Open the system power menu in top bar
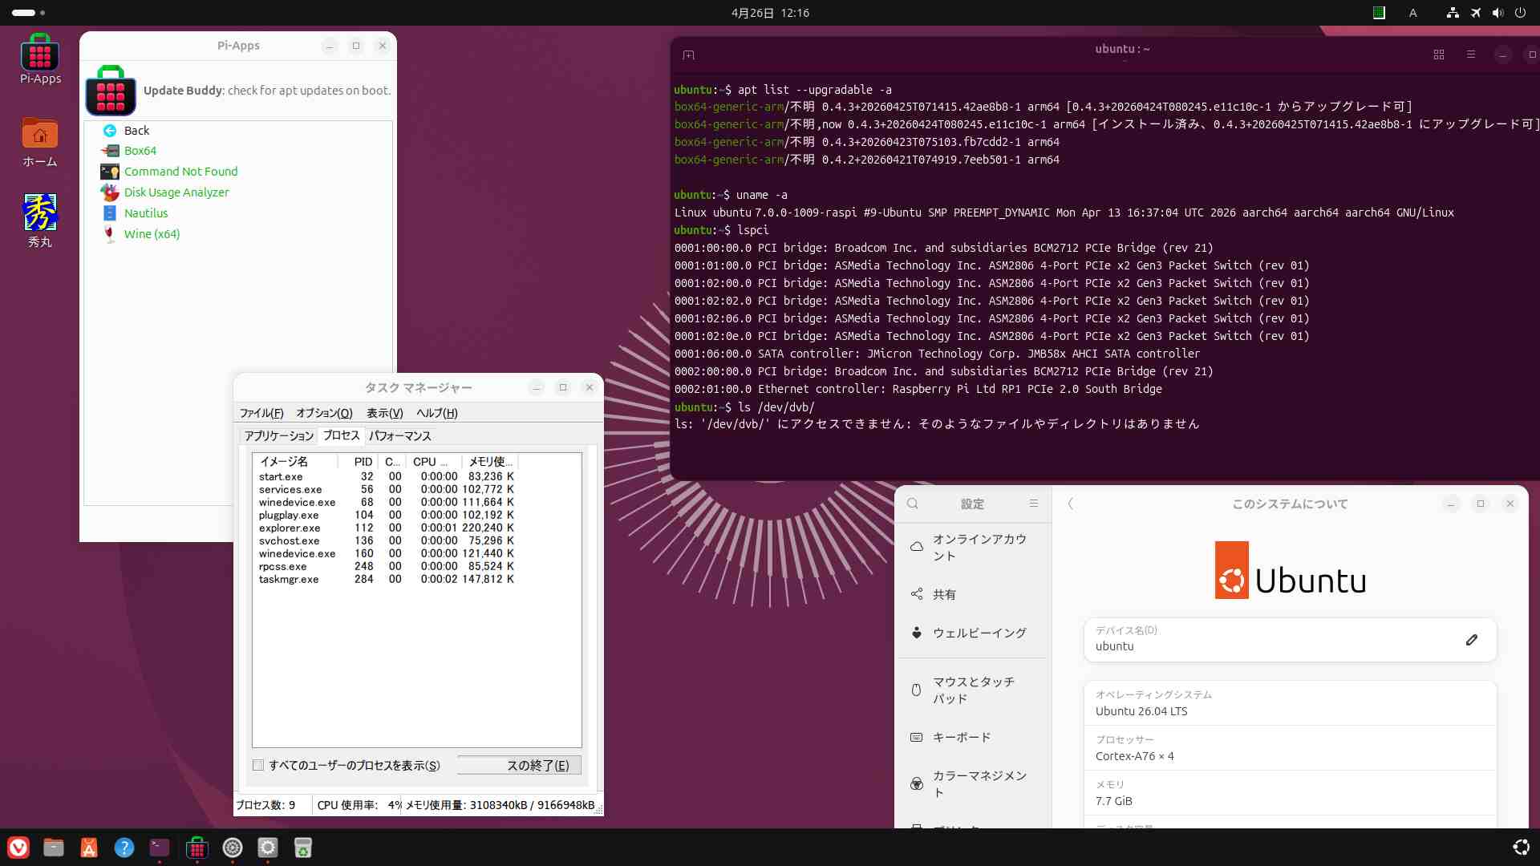The height and width of the screenshot is (866, 1540). [1520, 13]
